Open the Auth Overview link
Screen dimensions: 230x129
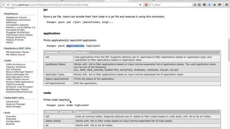point(11,116)
